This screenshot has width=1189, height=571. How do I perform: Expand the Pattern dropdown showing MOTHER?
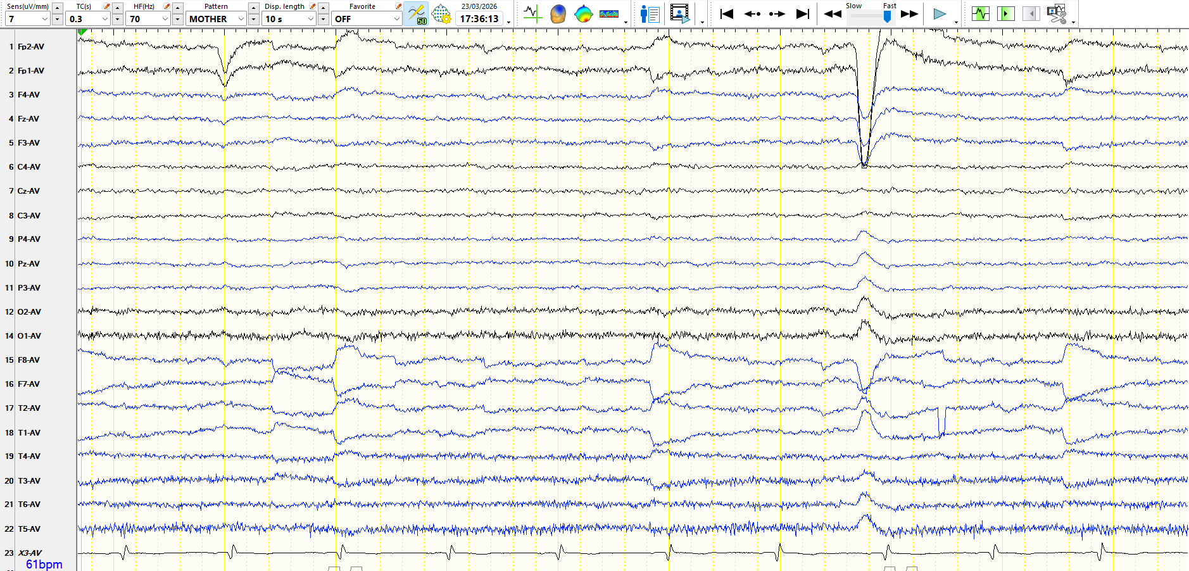point(241,19)
